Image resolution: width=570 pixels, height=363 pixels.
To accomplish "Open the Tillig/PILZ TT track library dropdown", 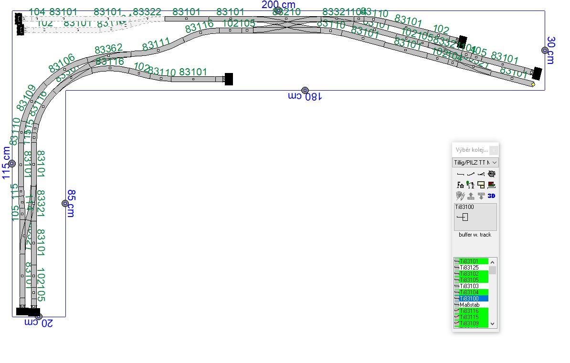I will 475,163.
